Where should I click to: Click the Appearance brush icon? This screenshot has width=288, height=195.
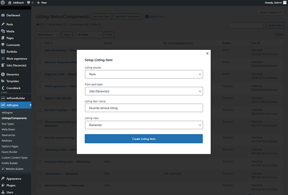[x=3, y=179]
